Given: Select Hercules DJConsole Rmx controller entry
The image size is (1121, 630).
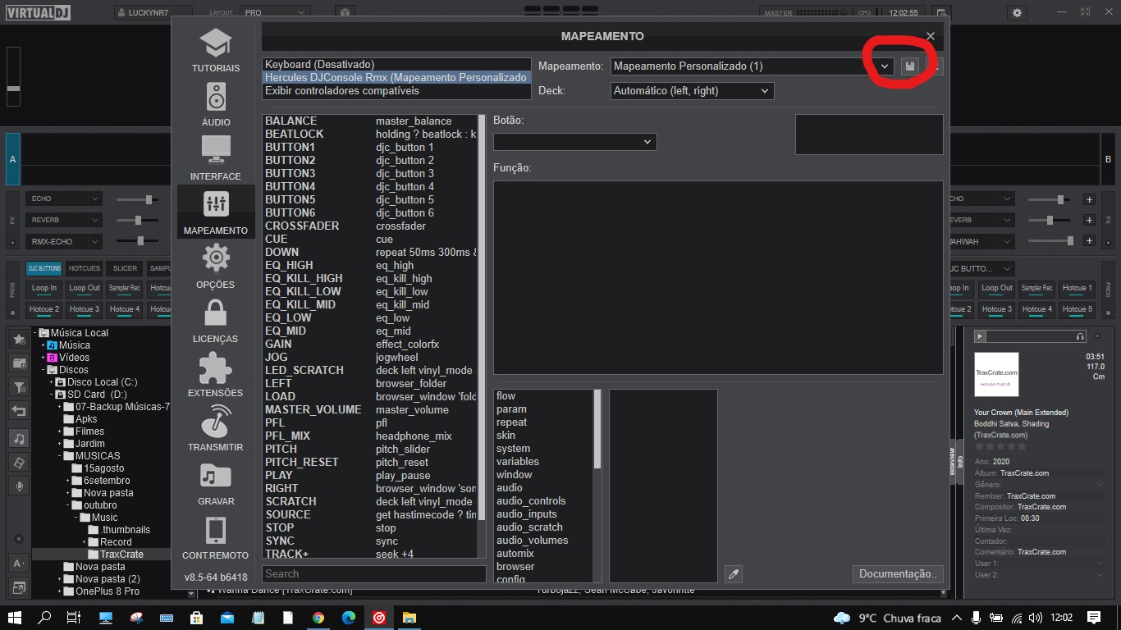Looking at the screenshot, I should tap(396, 77).
